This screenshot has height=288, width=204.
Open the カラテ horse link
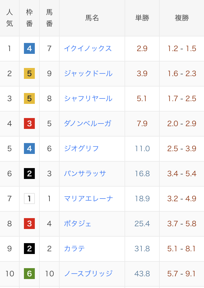tap(75, 249)
